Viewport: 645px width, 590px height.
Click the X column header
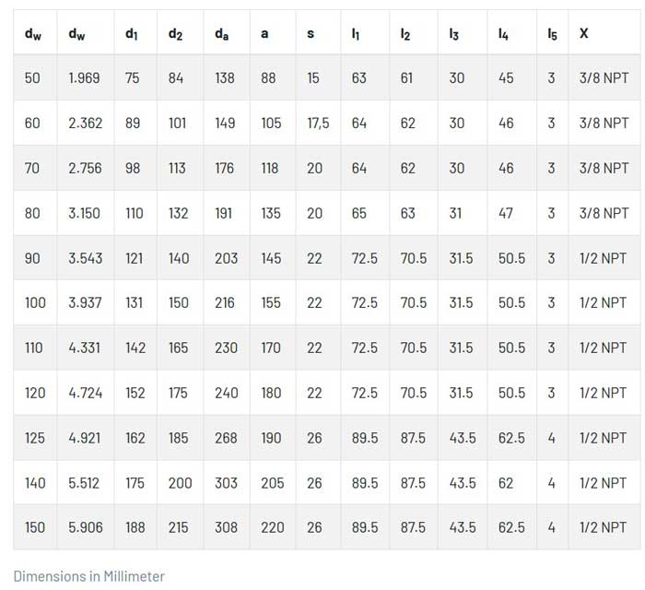[584, 34]
